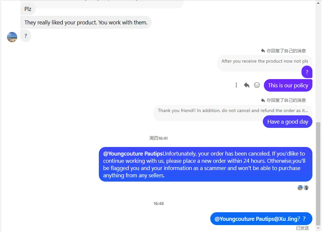
Task: Click the woman's read-receipt avatar
Action: pos(306,188)
